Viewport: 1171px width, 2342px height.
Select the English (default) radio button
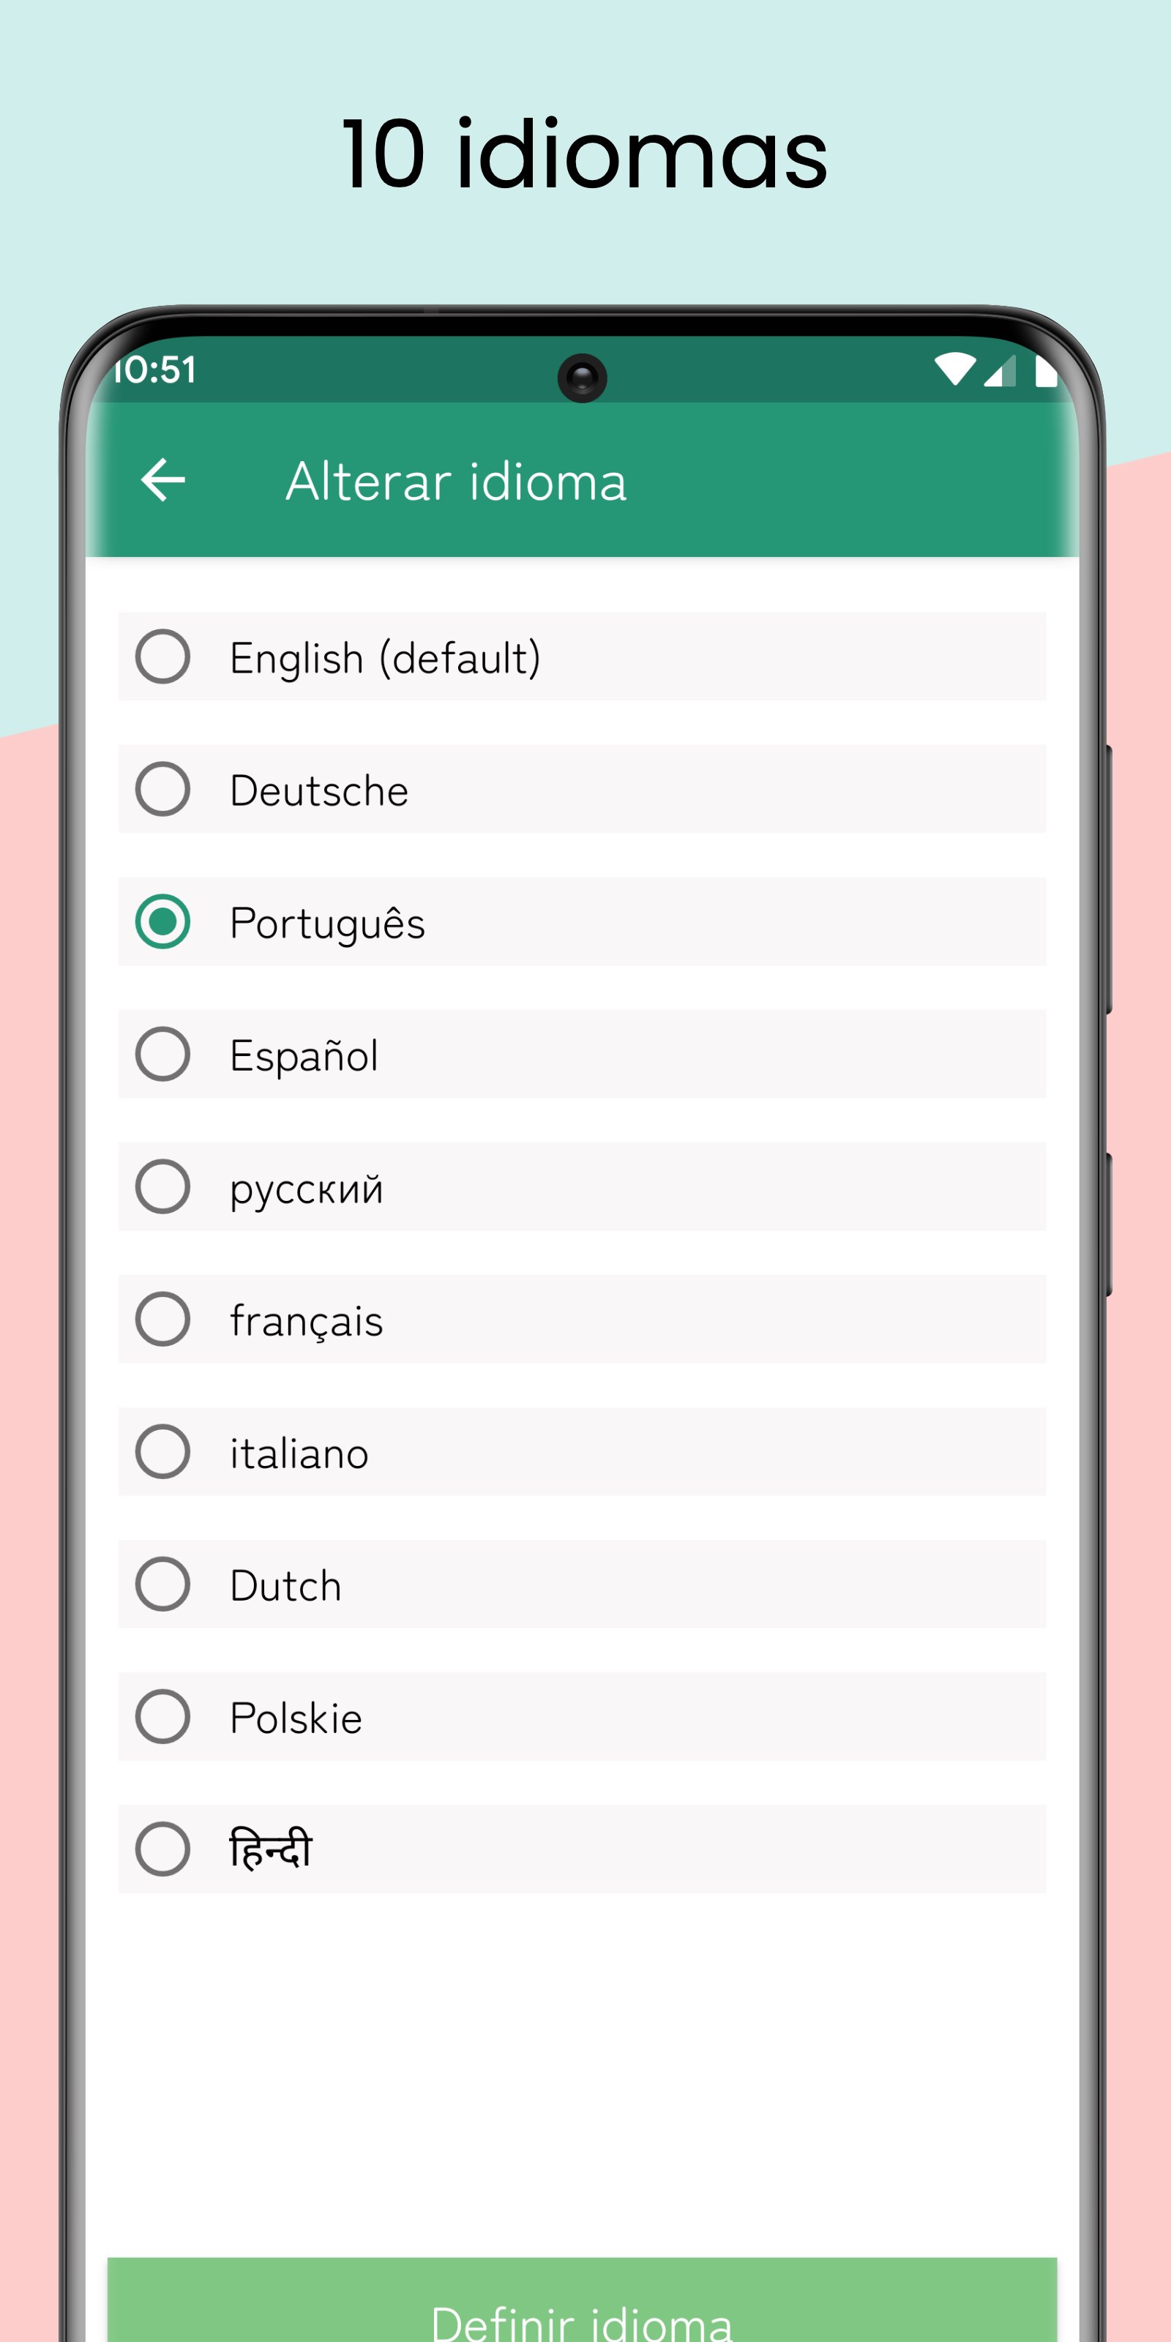[x=162, y=656]
